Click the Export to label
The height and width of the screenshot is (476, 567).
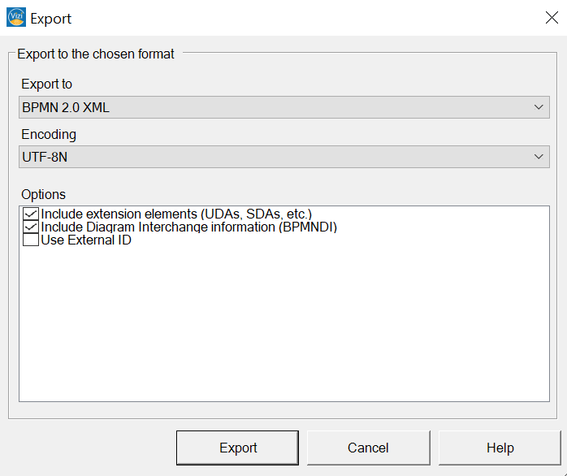(46, 84)
